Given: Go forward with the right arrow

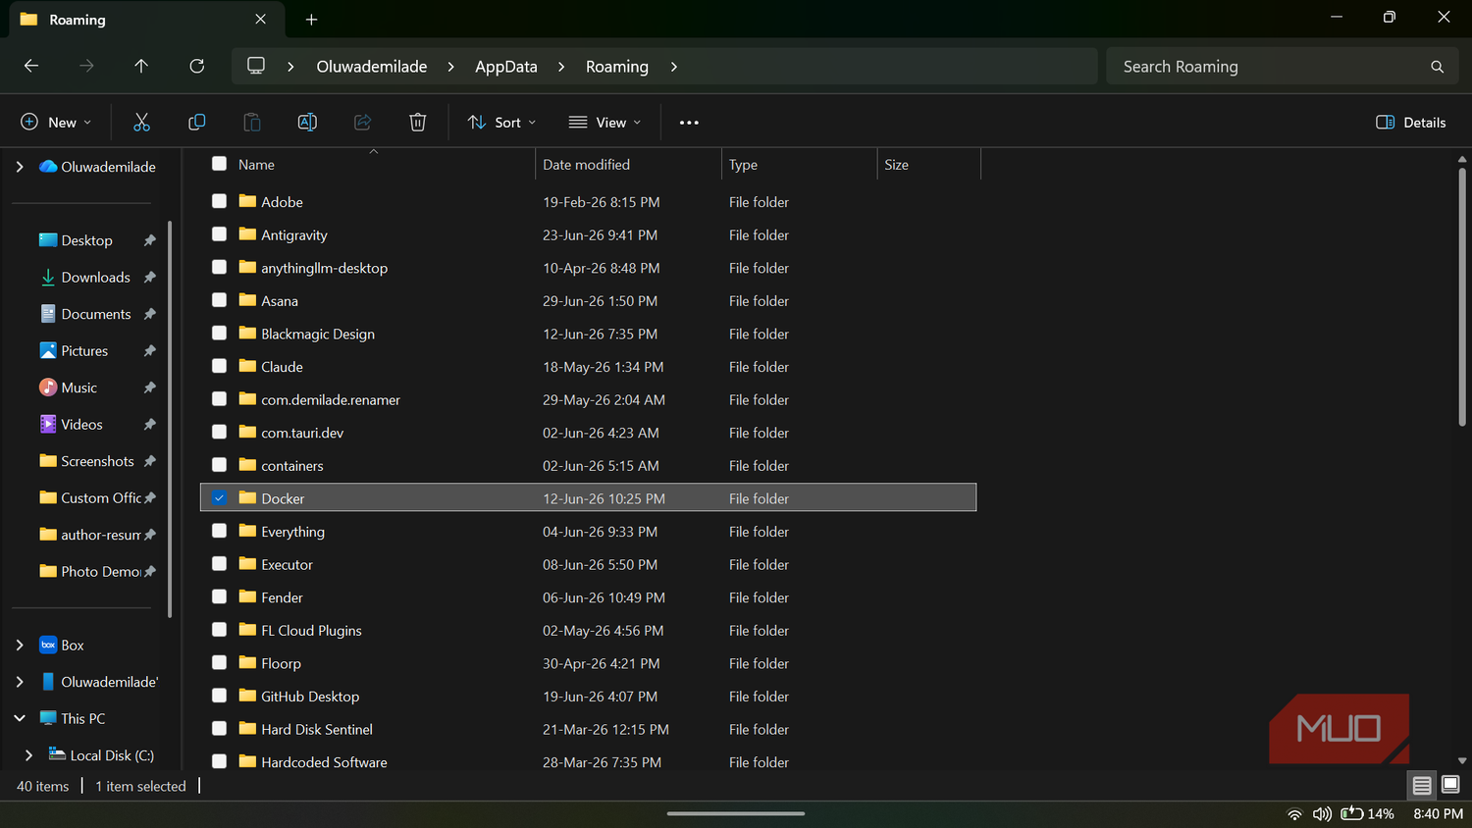Looking at the screenshot, I should 86,66.
